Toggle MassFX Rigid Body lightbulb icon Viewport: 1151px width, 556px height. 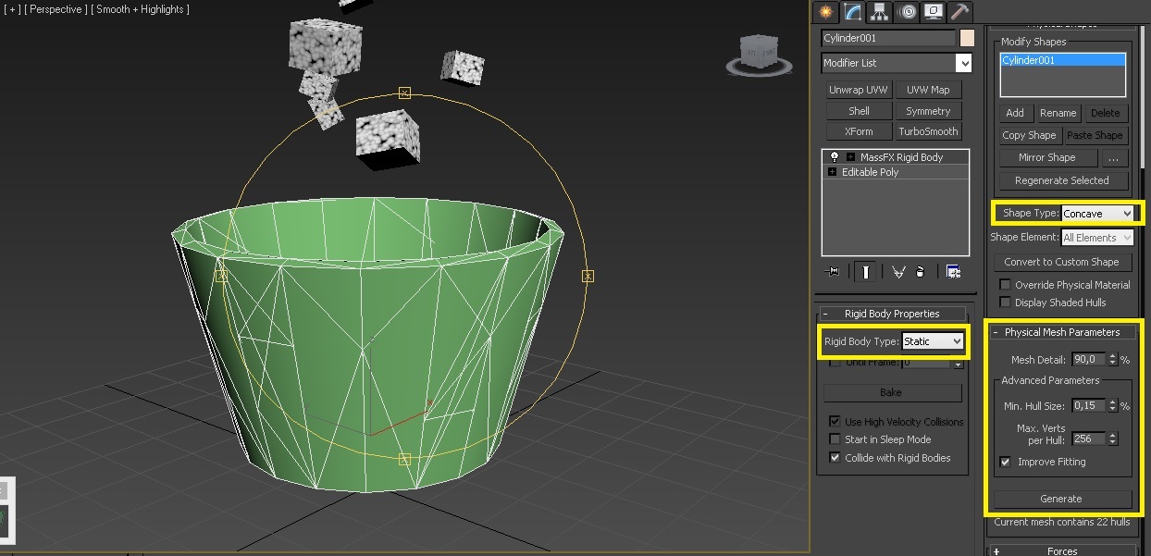pos(835,157)
